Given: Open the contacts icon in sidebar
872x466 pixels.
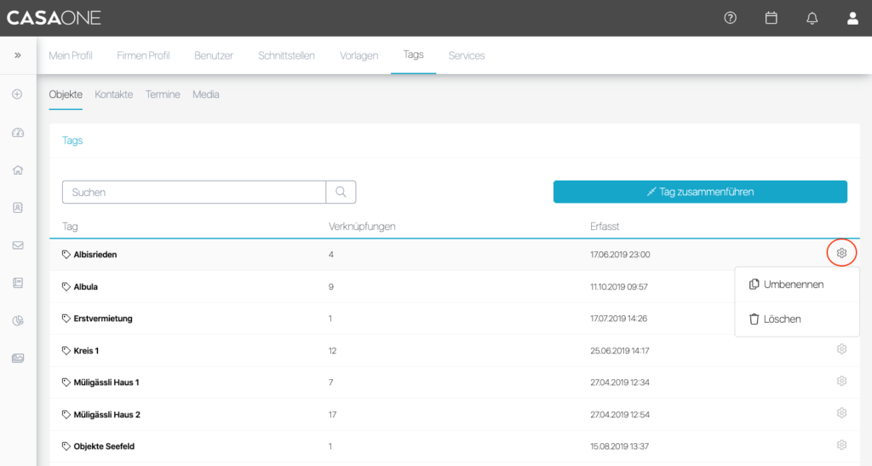Looking at the screenshot, I should pyautogui.click(x=17, y=207).
